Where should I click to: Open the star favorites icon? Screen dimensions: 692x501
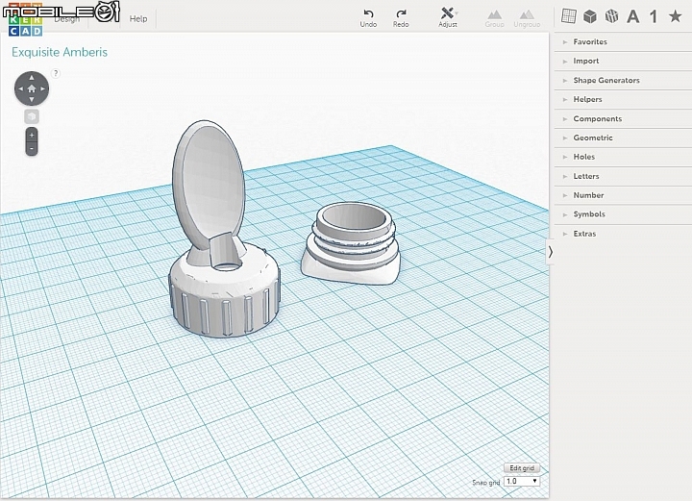click(676, 16)
